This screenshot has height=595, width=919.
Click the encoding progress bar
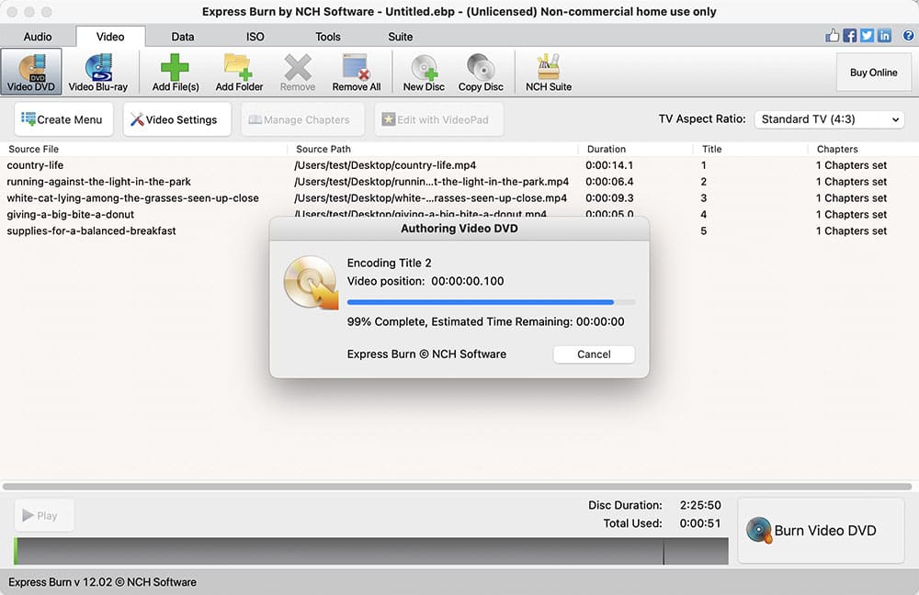click(491, 302)
